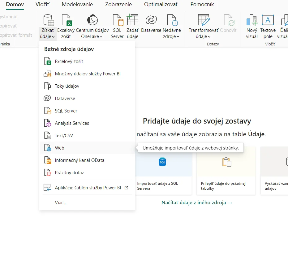Click the Zadať údaje table icon

tap(132, 20)
